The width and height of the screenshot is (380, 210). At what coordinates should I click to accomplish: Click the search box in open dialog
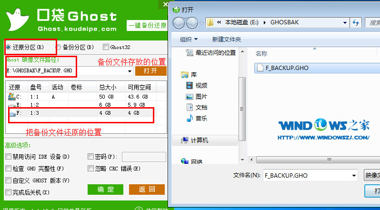point(372,23)
